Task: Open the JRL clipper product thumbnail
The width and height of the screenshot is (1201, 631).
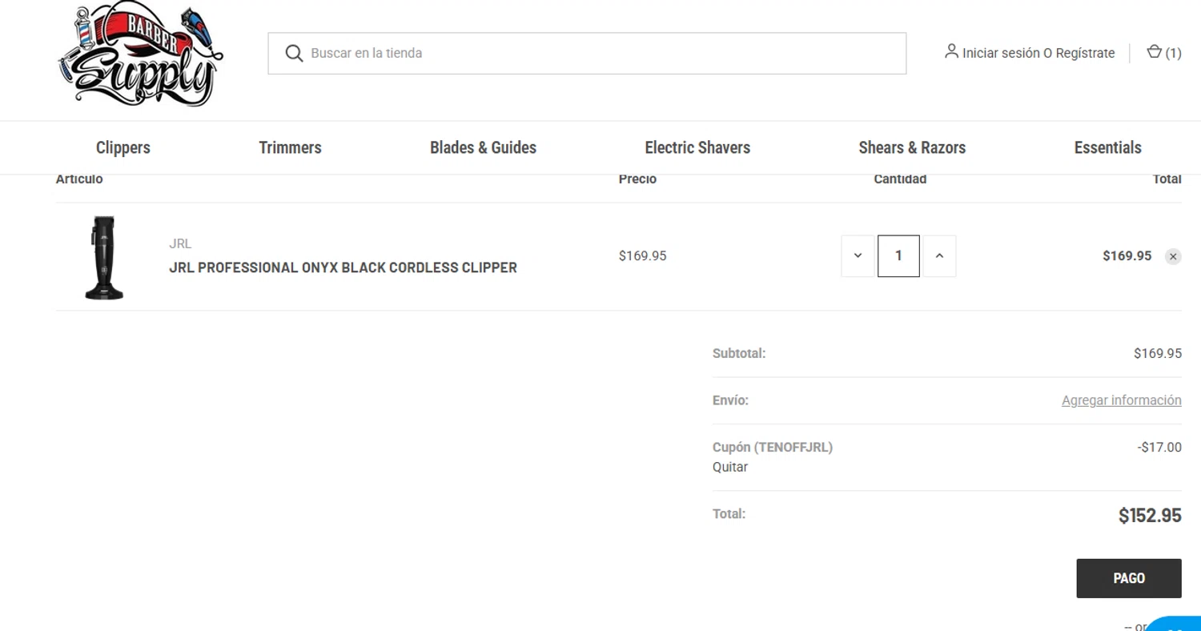Action: point(105,257)
